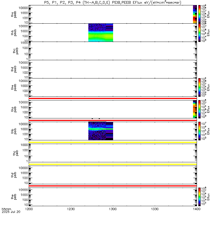Click the 1000 tick label of thd peeb
Viewport: 211px width, 225px height.
pyautogui.click(x=24, y=67)
